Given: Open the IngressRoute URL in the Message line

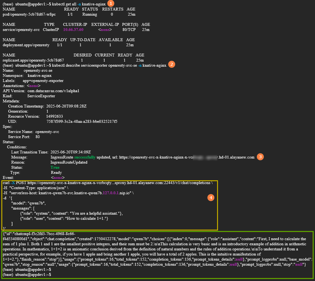Looking at the screenshot, I should [x=187, y=157].
